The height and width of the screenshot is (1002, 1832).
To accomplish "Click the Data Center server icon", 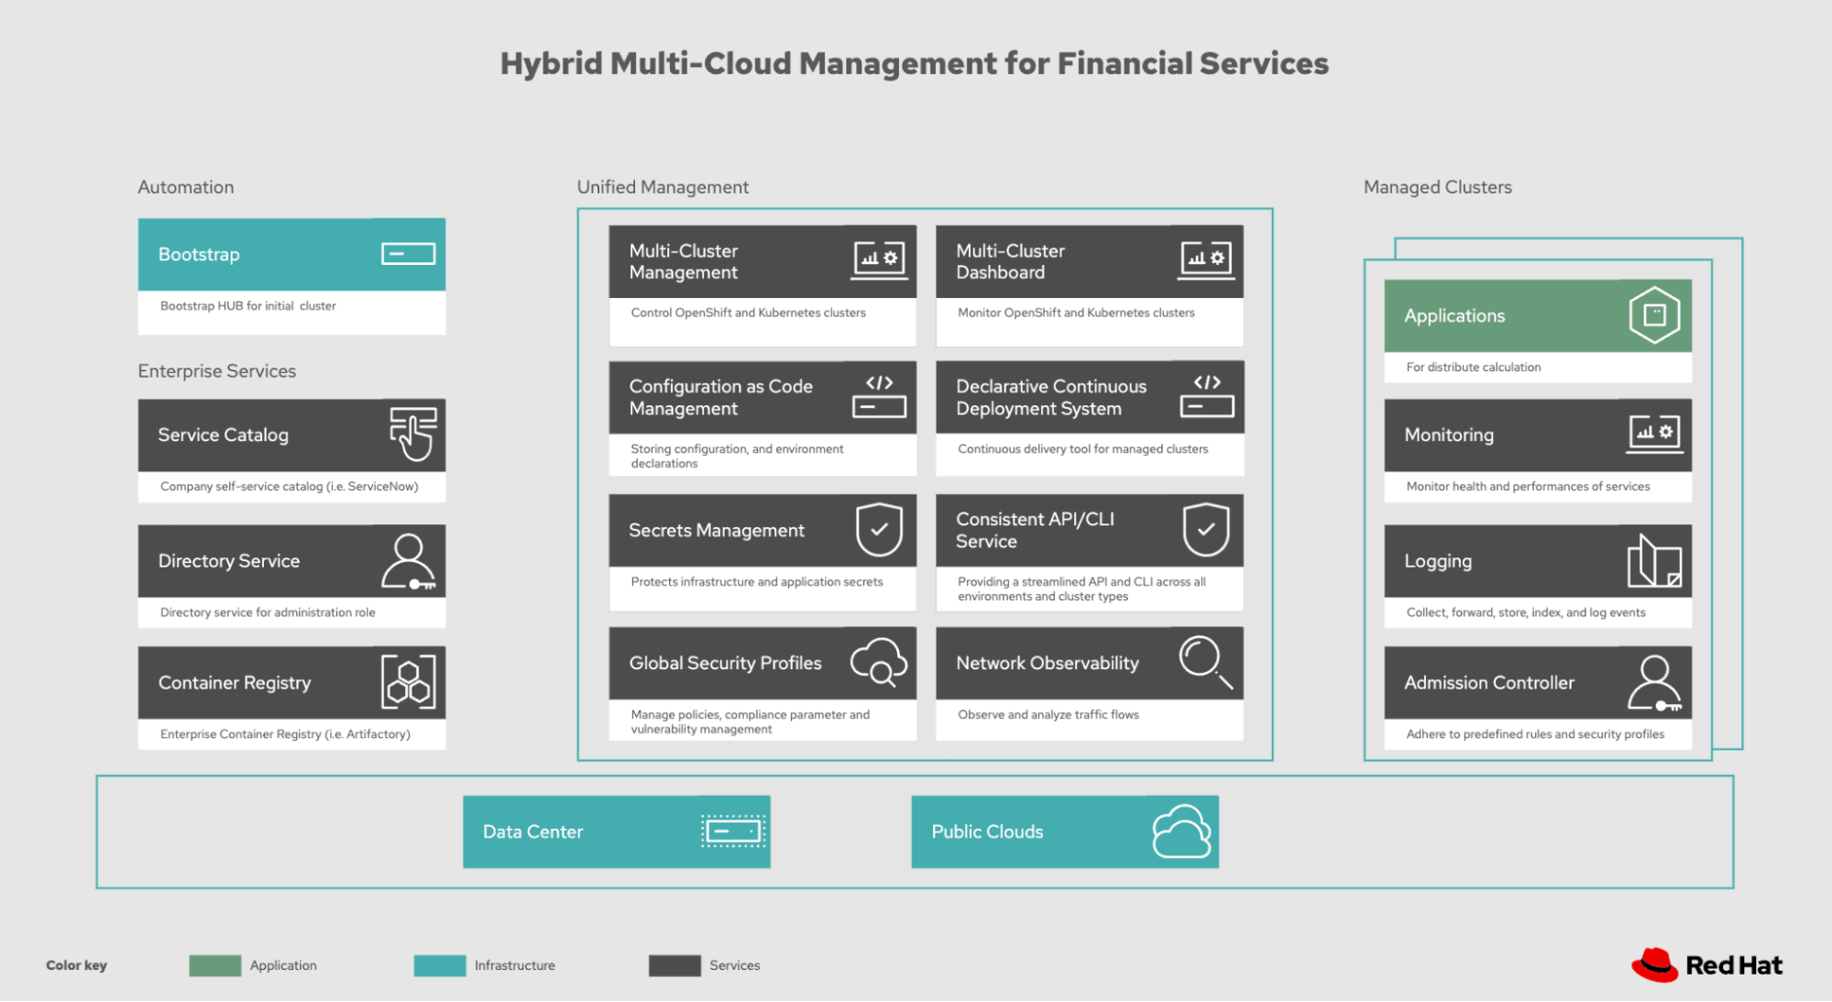I will pyautogui.click(x=733, y=831).
